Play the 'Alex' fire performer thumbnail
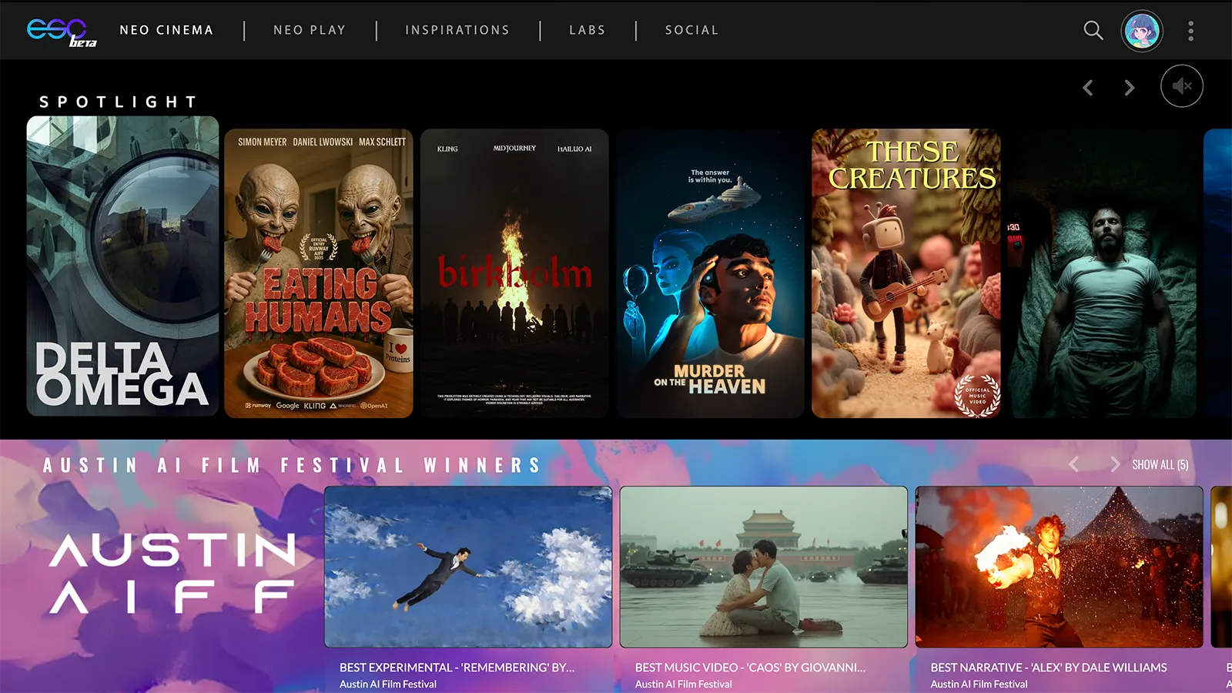1232x693 pixels. (1059, 567)
